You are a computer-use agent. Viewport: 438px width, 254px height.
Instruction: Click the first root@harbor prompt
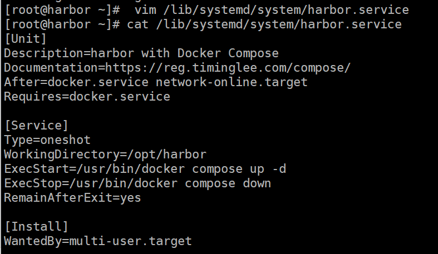(62, 11)
